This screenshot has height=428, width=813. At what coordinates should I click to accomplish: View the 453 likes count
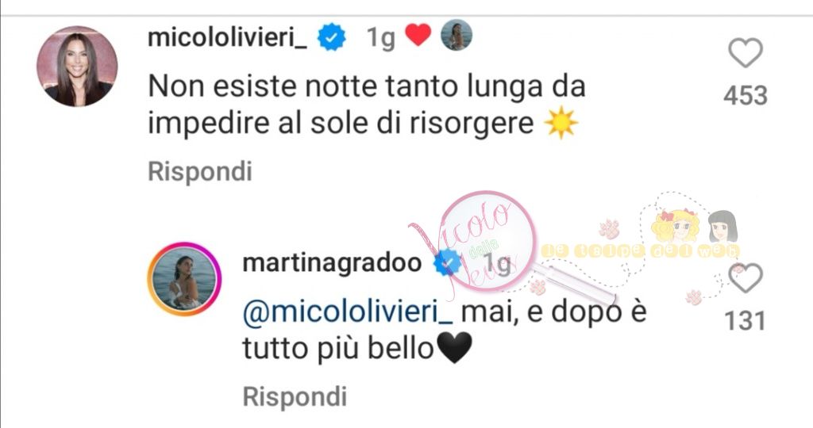point(745,96)
